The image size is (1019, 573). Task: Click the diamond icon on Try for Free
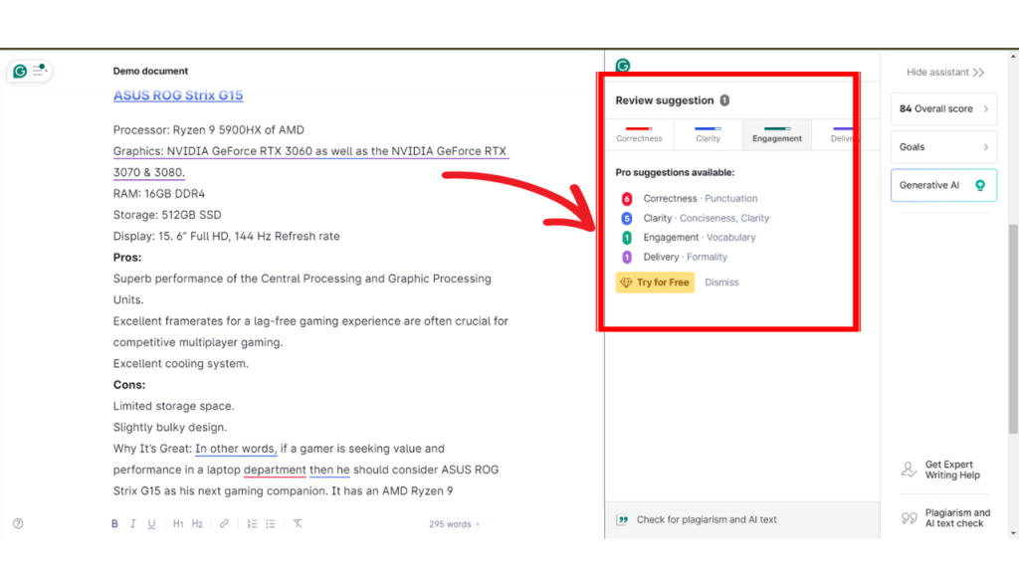coord(626,283)
